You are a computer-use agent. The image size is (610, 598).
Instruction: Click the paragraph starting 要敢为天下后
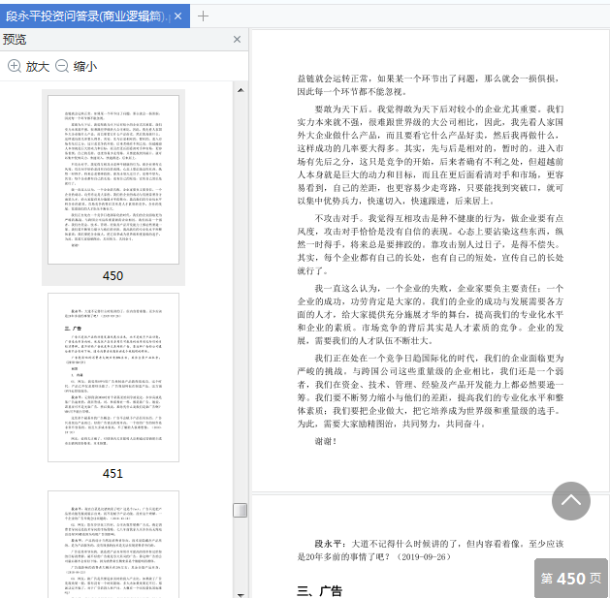point(431,155)
